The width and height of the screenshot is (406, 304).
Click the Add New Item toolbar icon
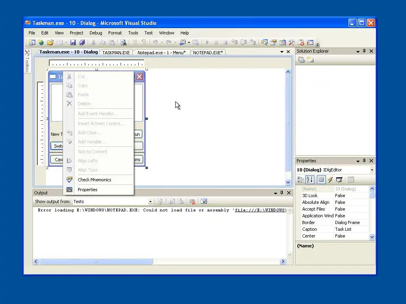pos(59,42)
